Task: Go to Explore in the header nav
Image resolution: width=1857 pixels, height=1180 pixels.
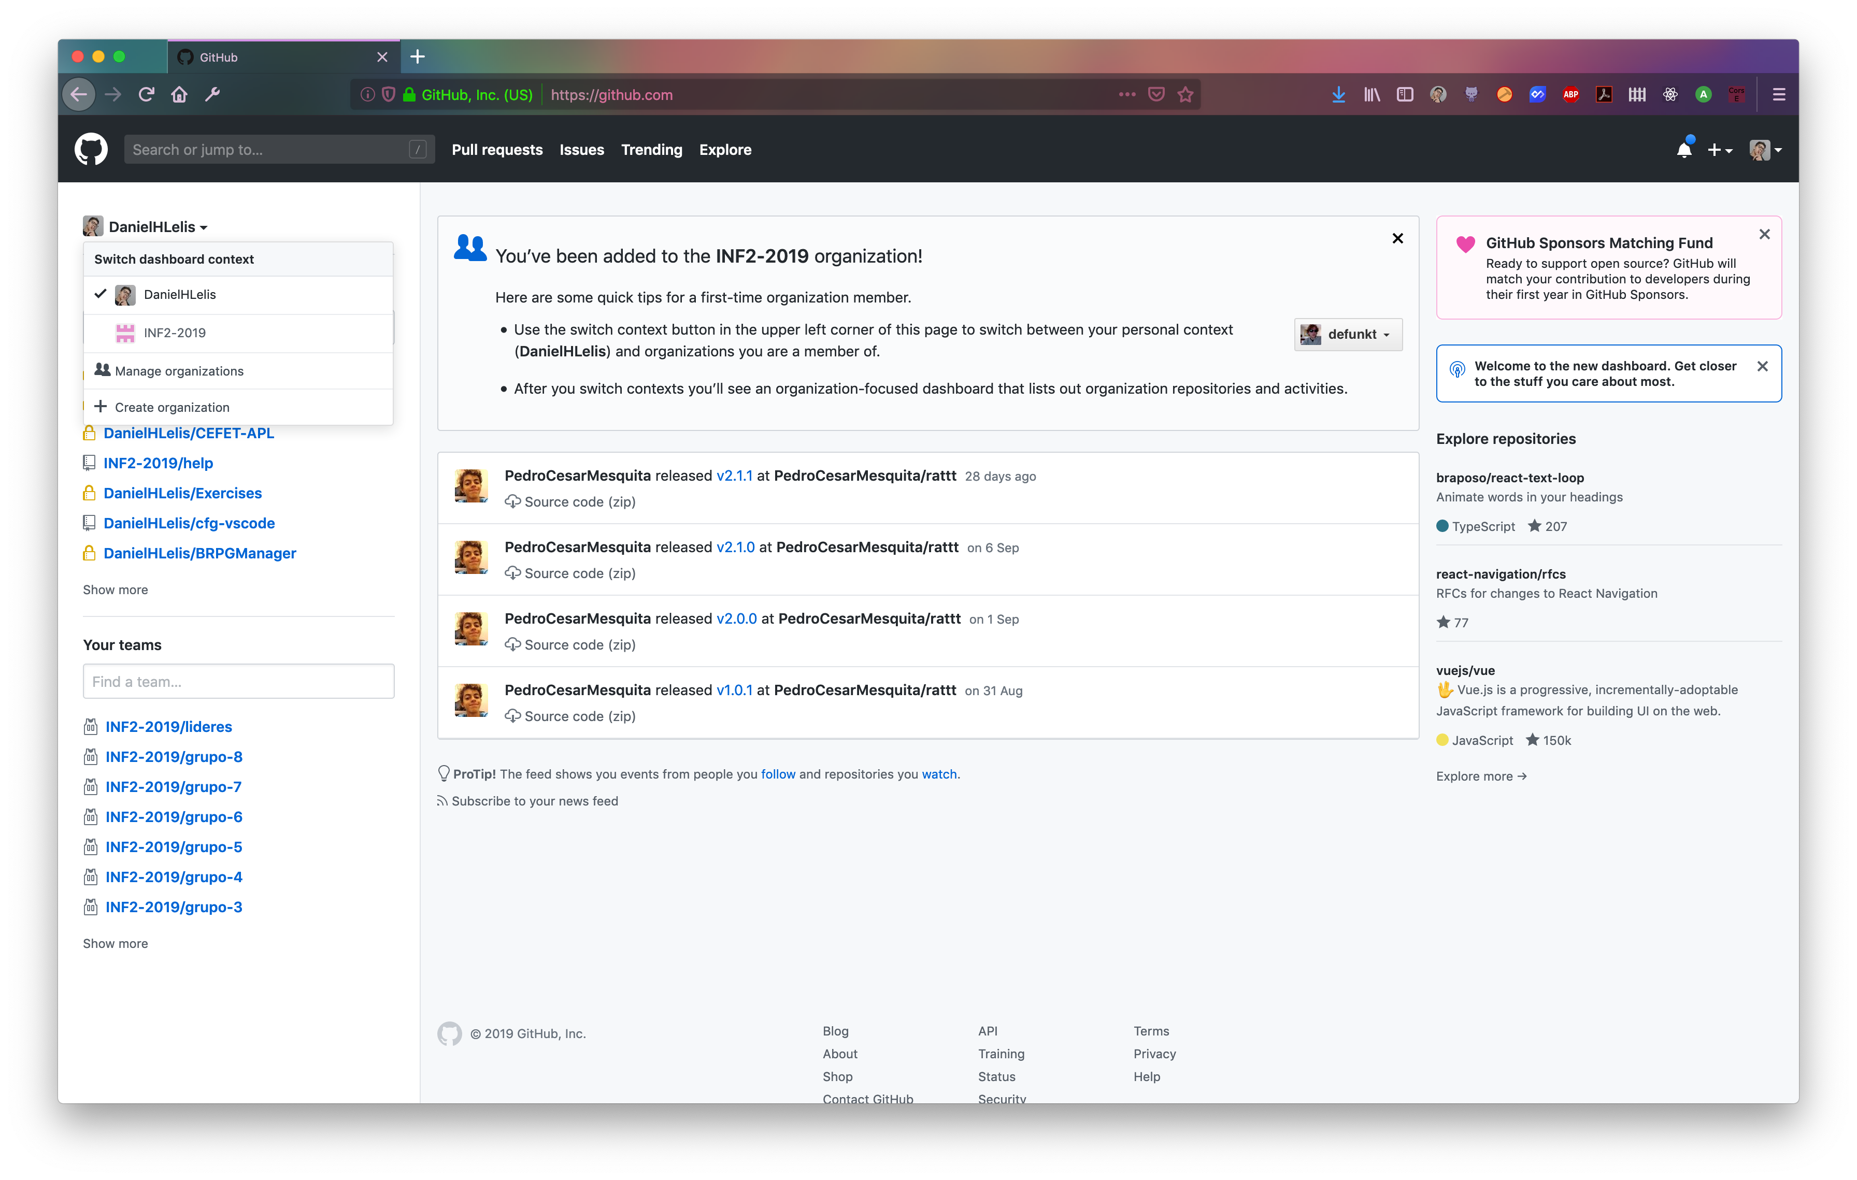Action: click(x=725, y=150)
